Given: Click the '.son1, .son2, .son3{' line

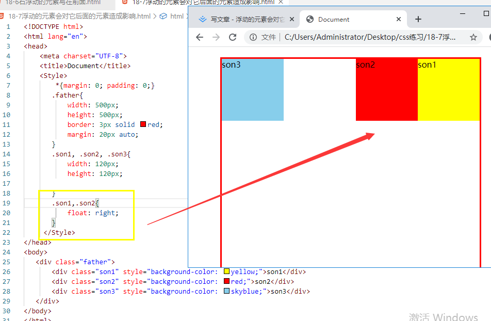Looking at the screenshot, I should (91, 154).
